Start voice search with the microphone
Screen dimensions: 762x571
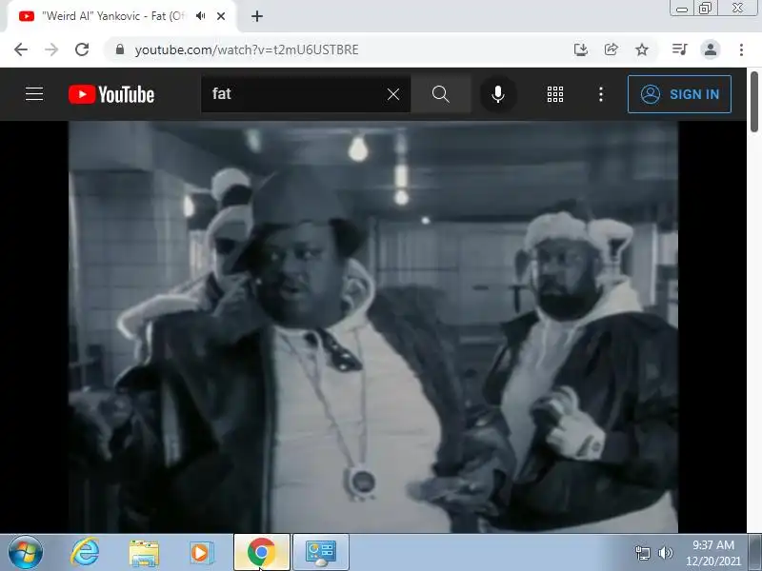click(x=497, y=94)
